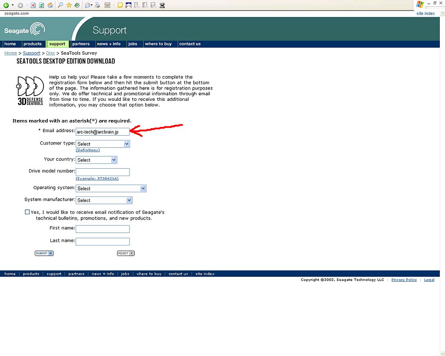
Task: Click into the Email address field
Action: pyautogui.click(x=103, y=132)
